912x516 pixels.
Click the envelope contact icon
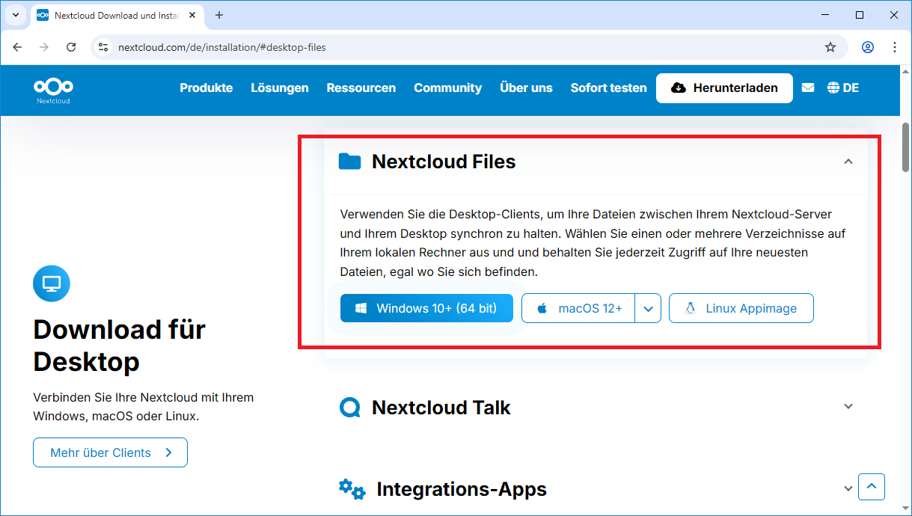point(807,87)
